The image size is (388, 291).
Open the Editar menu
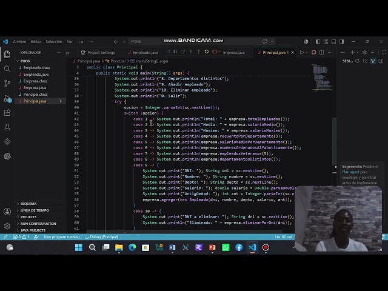coord(36,42)
